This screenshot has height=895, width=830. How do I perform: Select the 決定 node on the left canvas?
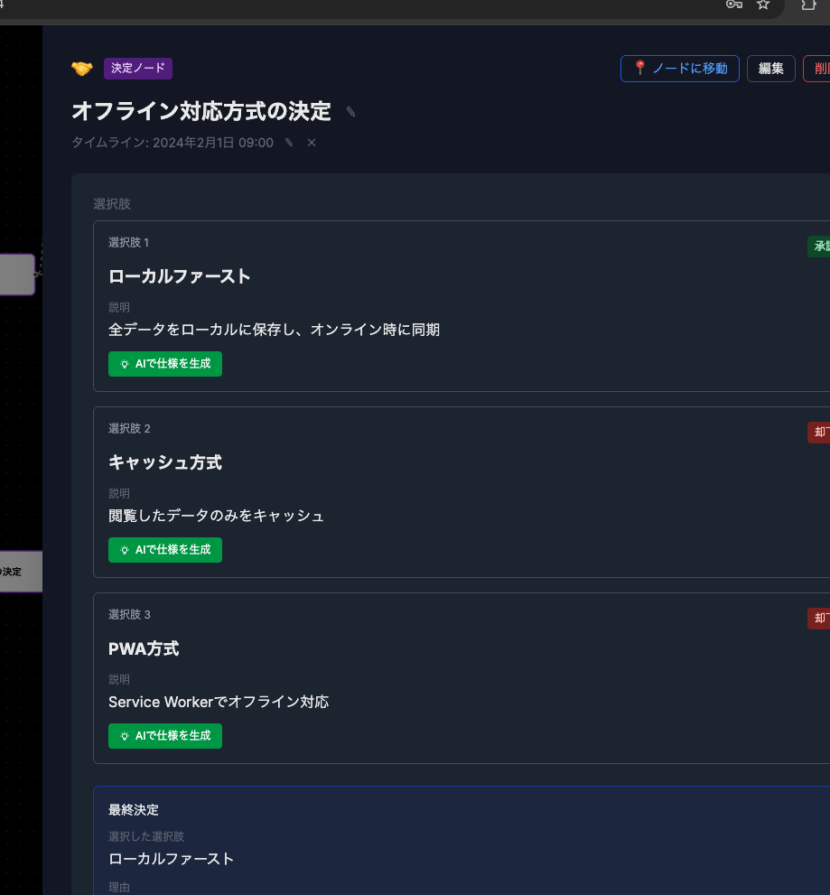click(x=20, y=572)
